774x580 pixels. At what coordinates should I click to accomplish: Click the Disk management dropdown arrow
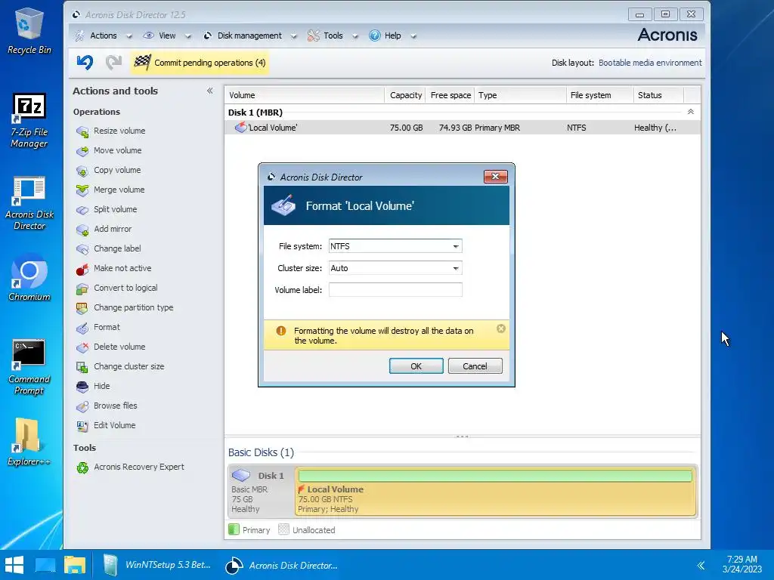294,36
